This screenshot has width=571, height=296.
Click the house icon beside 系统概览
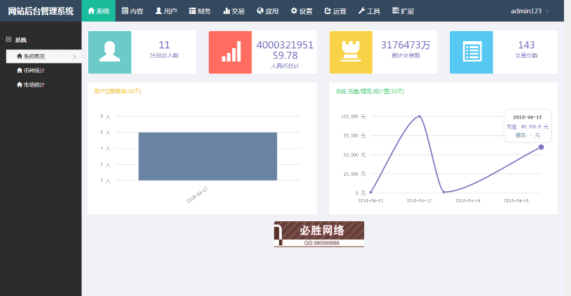[x=20, y=56]
